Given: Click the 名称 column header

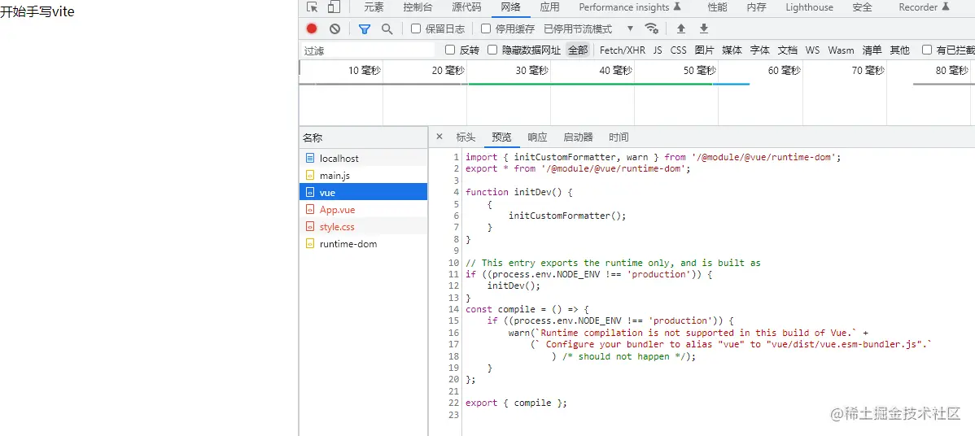Looking at the screenshot, I should tap(363, 138).
